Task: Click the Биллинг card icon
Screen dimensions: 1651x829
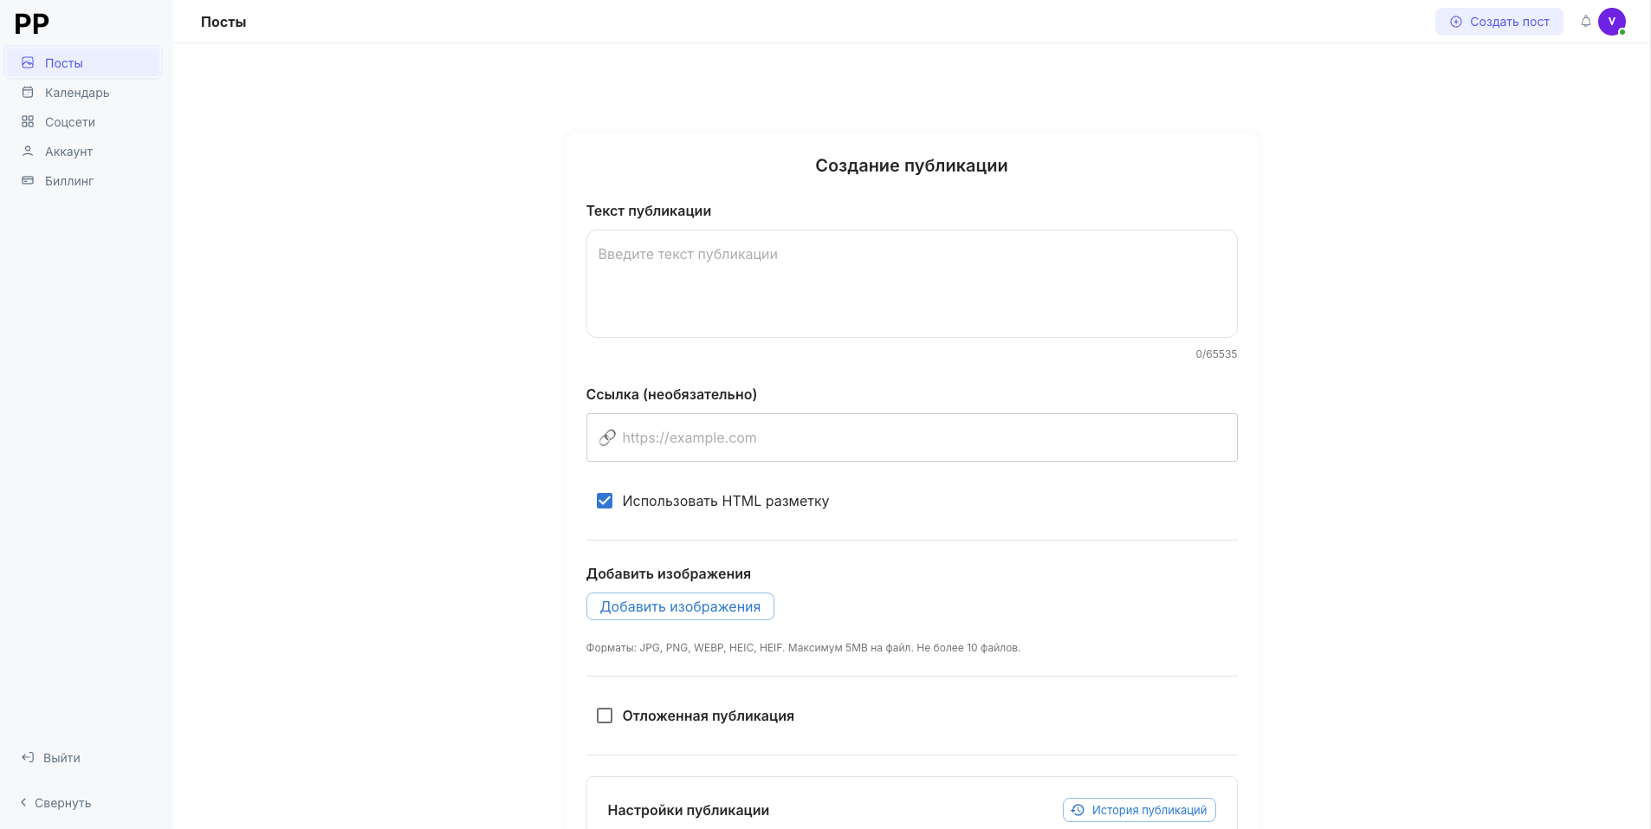Action: coord(28,180)
